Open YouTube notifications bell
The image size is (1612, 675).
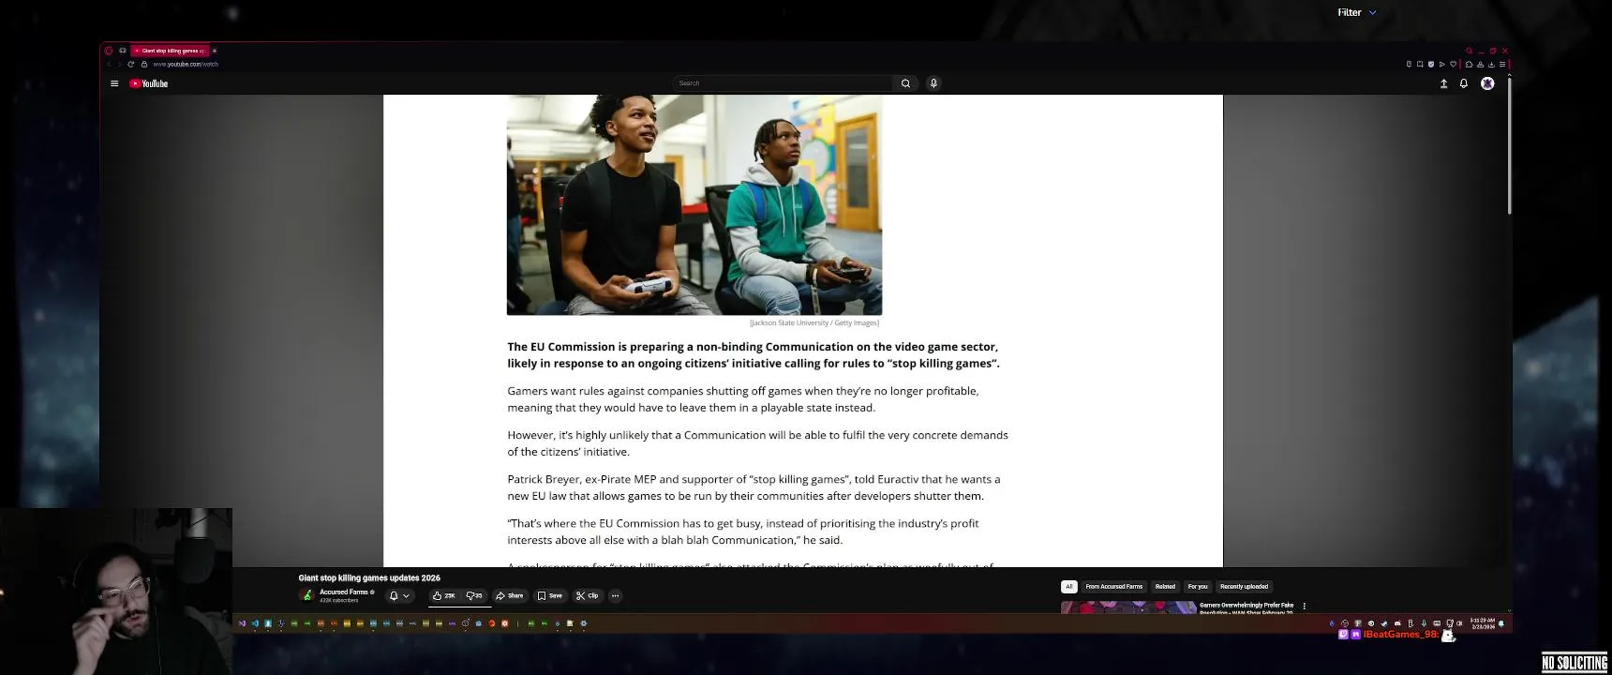click(x=1464, y=83)
